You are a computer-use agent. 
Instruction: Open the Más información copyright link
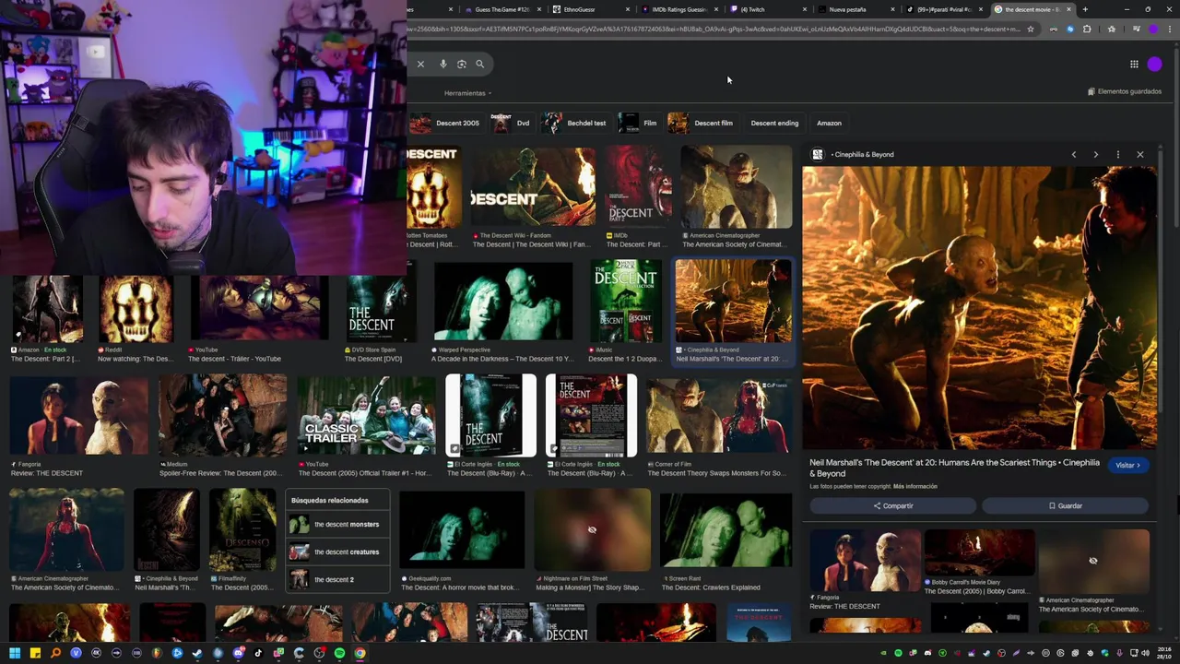(914, 486)
